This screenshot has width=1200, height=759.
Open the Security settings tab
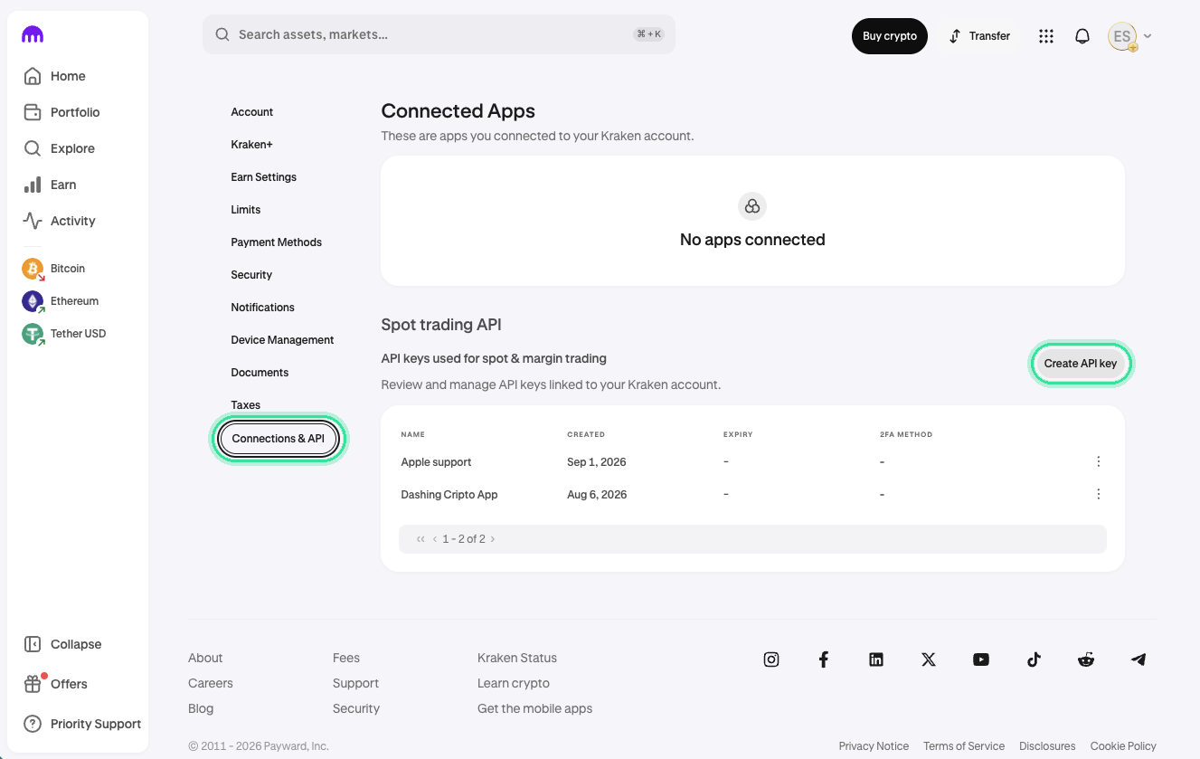pos(251,275)
